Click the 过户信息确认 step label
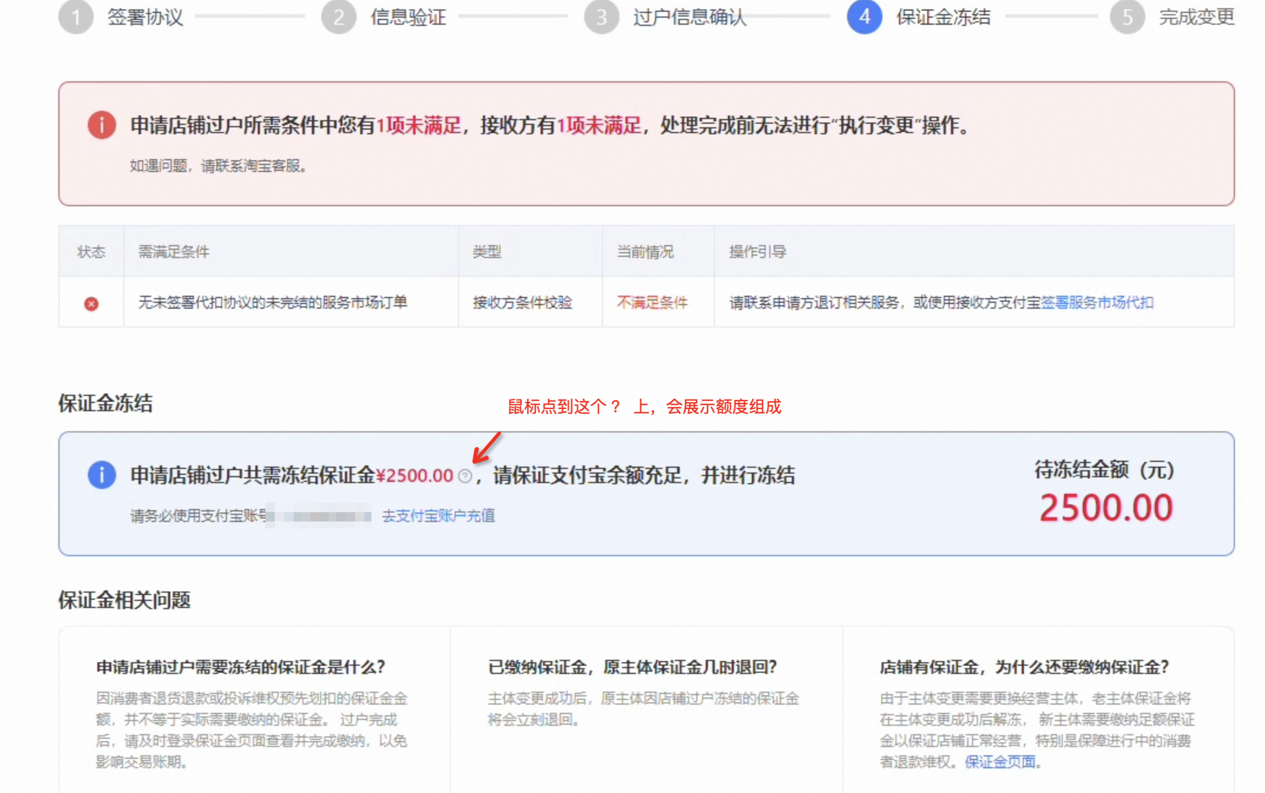 click(690, 17)
